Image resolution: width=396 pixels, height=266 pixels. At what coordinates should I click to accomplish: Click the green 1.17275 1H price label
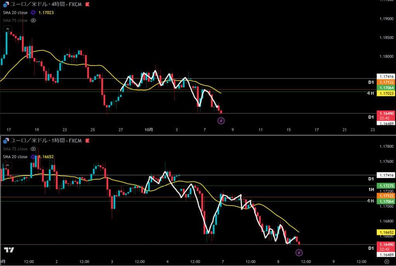click(x=386, y=186)
